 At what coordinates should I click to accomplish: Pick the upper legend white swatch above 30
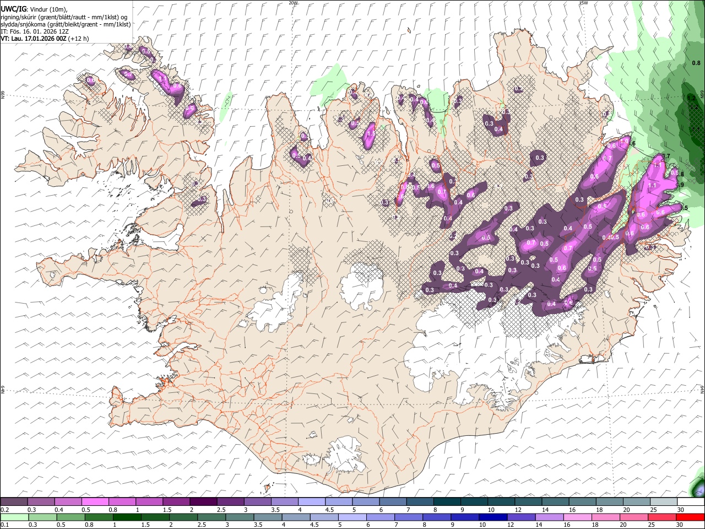(691, 502)
